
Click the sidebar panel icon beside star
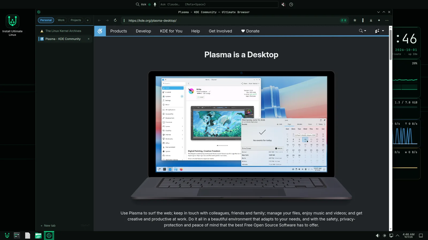click(363, 20)
